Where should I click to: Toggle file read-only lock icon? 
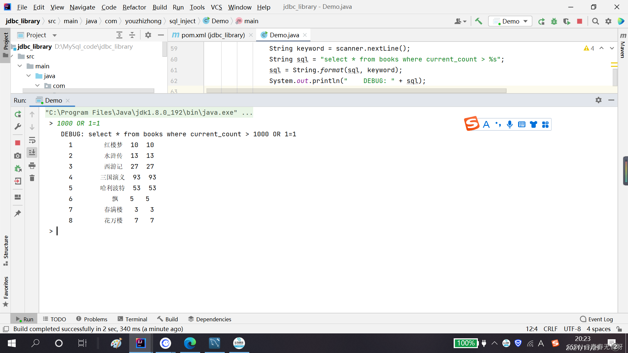[619, 329]
